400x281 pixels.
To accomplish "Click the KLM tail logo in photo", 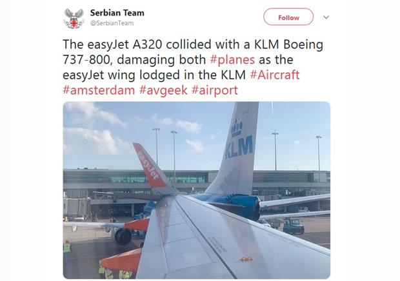I will (x=239, y=148).
